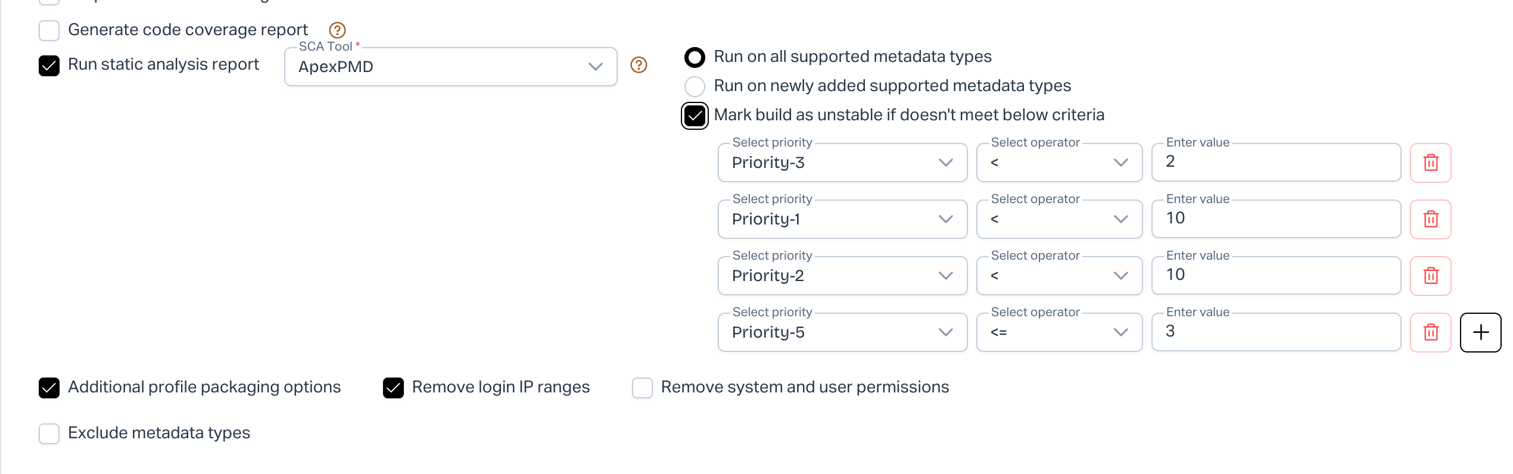Expand the Priority-3 priority dropdown
The image size is (1513, 474).
coord(842,163)
